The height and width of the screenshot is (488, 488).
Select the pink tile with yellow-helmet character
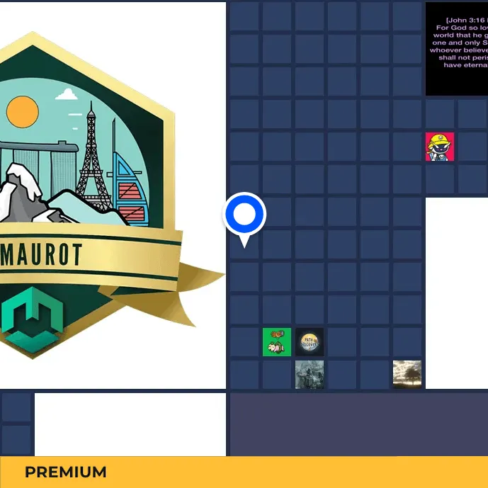pyautogui.click(x=440, y=147)
